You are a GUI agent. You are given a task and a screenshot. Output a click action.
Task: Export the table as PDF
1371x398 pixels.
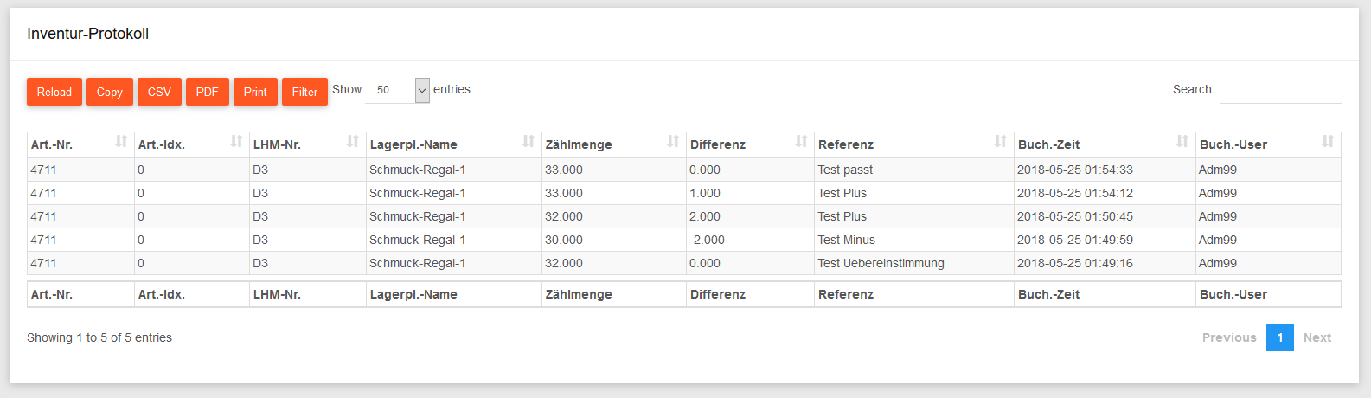[x=207, y=92]
